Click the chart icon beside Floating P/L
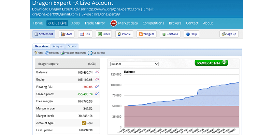Screen dimensions: 273x135 [x=97, y=87]
